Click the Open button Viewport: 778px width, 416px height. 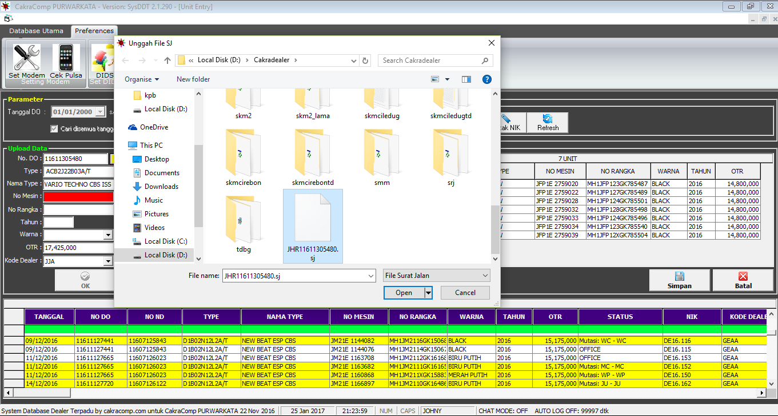(404, 293)
